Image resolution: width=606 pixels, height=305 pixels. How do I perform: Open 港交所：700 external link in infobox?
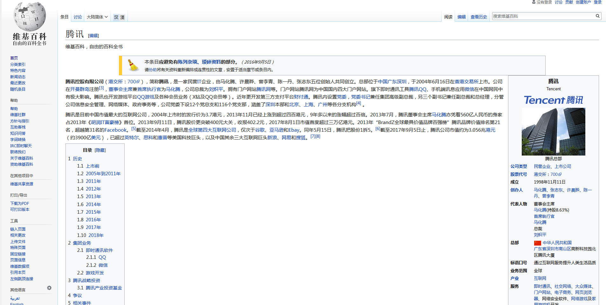547,175
